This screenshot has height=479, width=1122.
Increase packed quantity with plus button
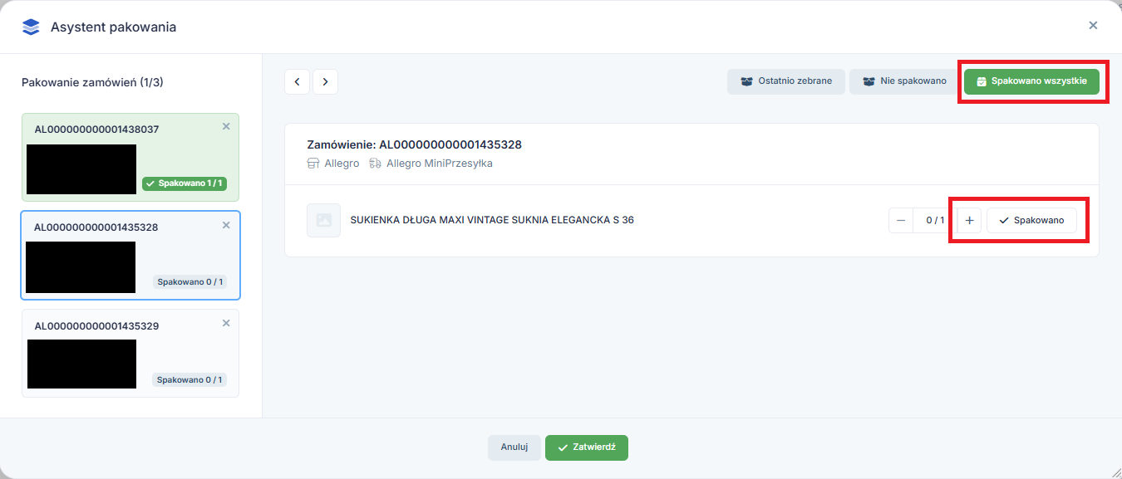969,220
